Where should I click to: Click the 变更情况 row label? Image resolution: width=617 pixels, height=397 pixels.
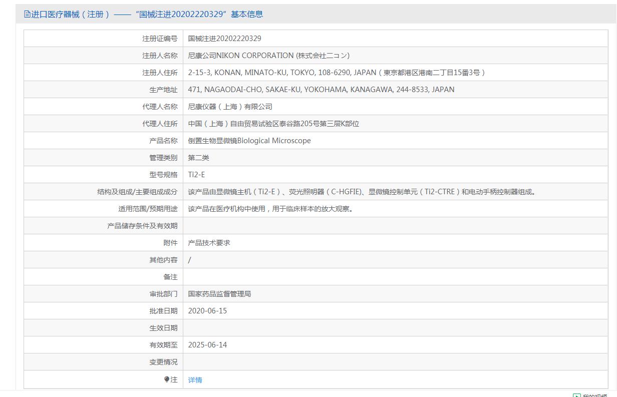coord(163,362)
